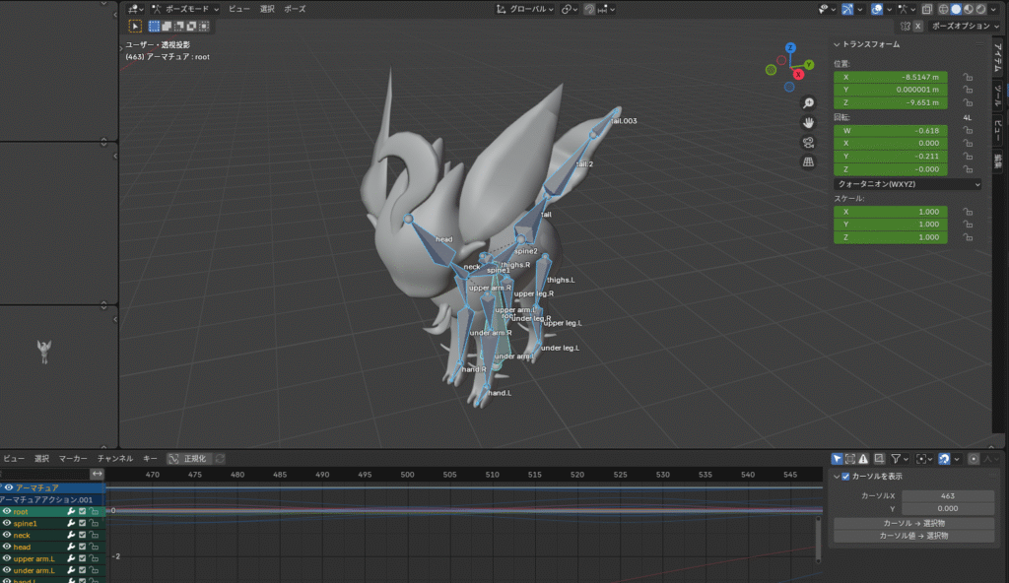Switch perspective with the grid icon

[809, 162]
